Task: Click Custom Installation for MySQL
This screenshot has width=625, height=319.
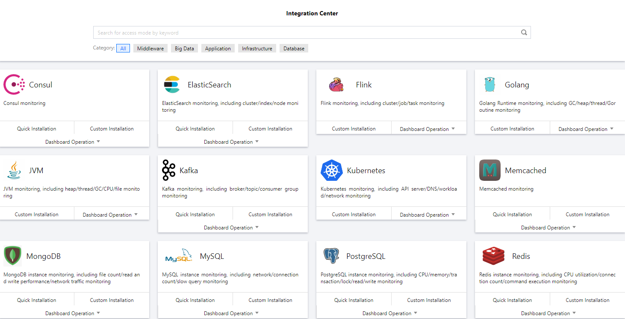Action: point(271,300)
